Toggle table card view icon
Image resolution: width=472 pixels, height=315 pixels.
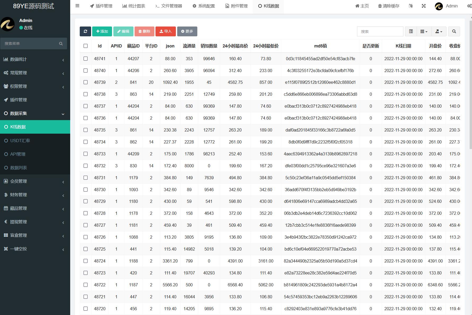point(411,31)
